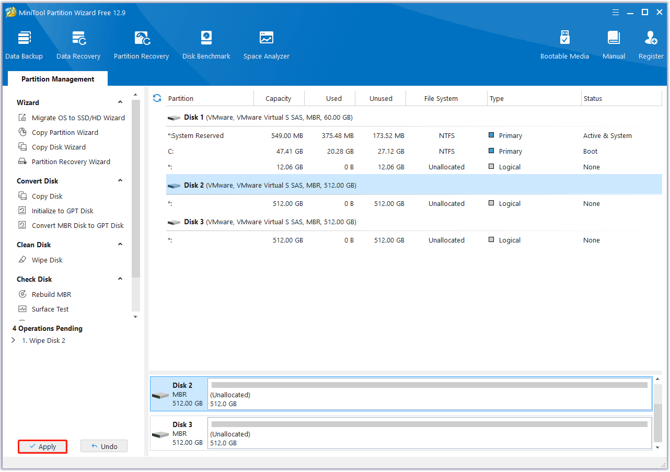Click the Wipe Disk eraser icon
670x472 pixels.
click(x=22, y=260)
